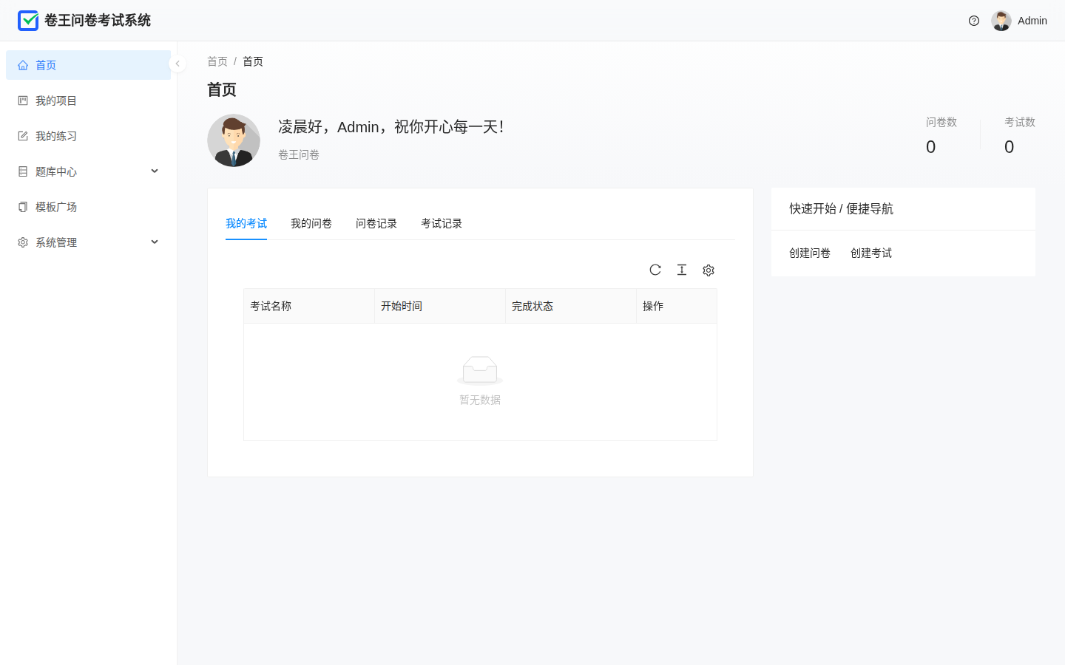Viewport: 1065px width, 665px height.
Task: Switch to the 问卷记录 tab
Action: point(376,223)
